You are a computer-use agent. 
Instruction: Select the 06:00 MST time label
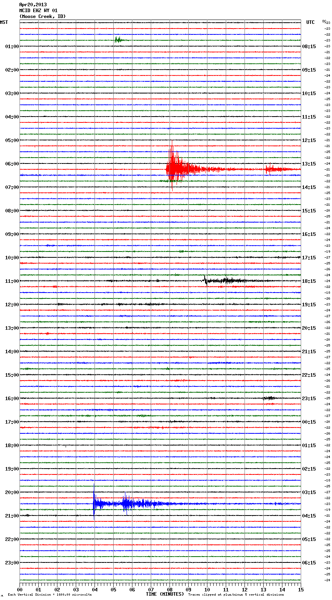click(12, 164)
